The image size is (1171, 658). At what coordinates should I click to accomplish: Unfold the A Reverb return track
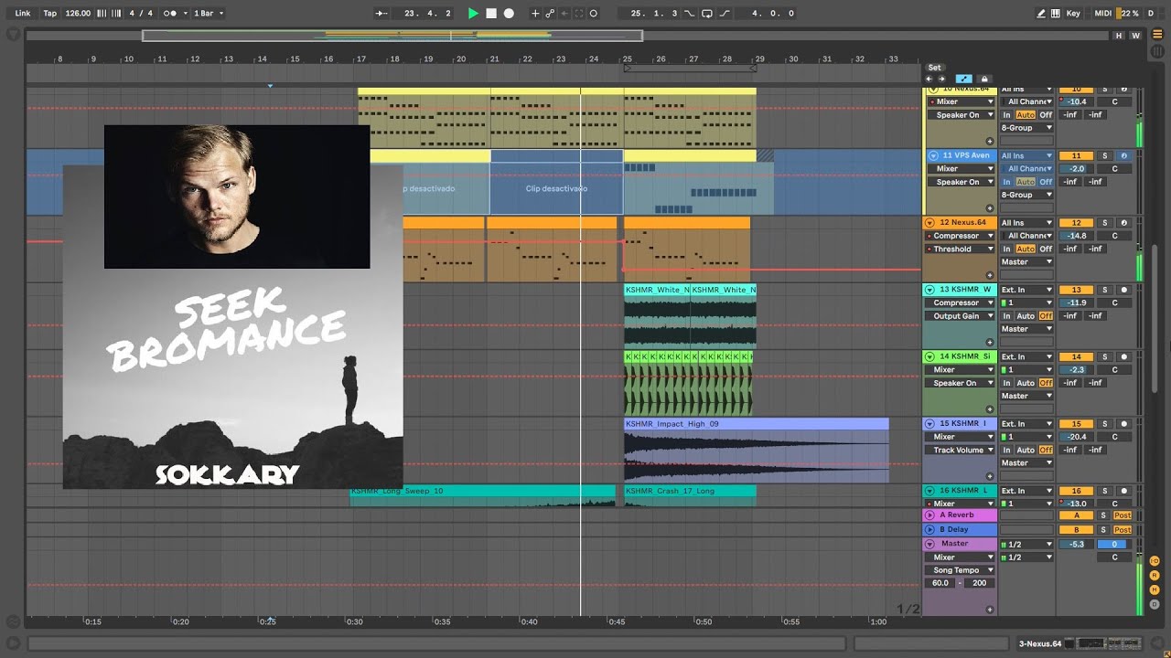[x=930, y=515]
